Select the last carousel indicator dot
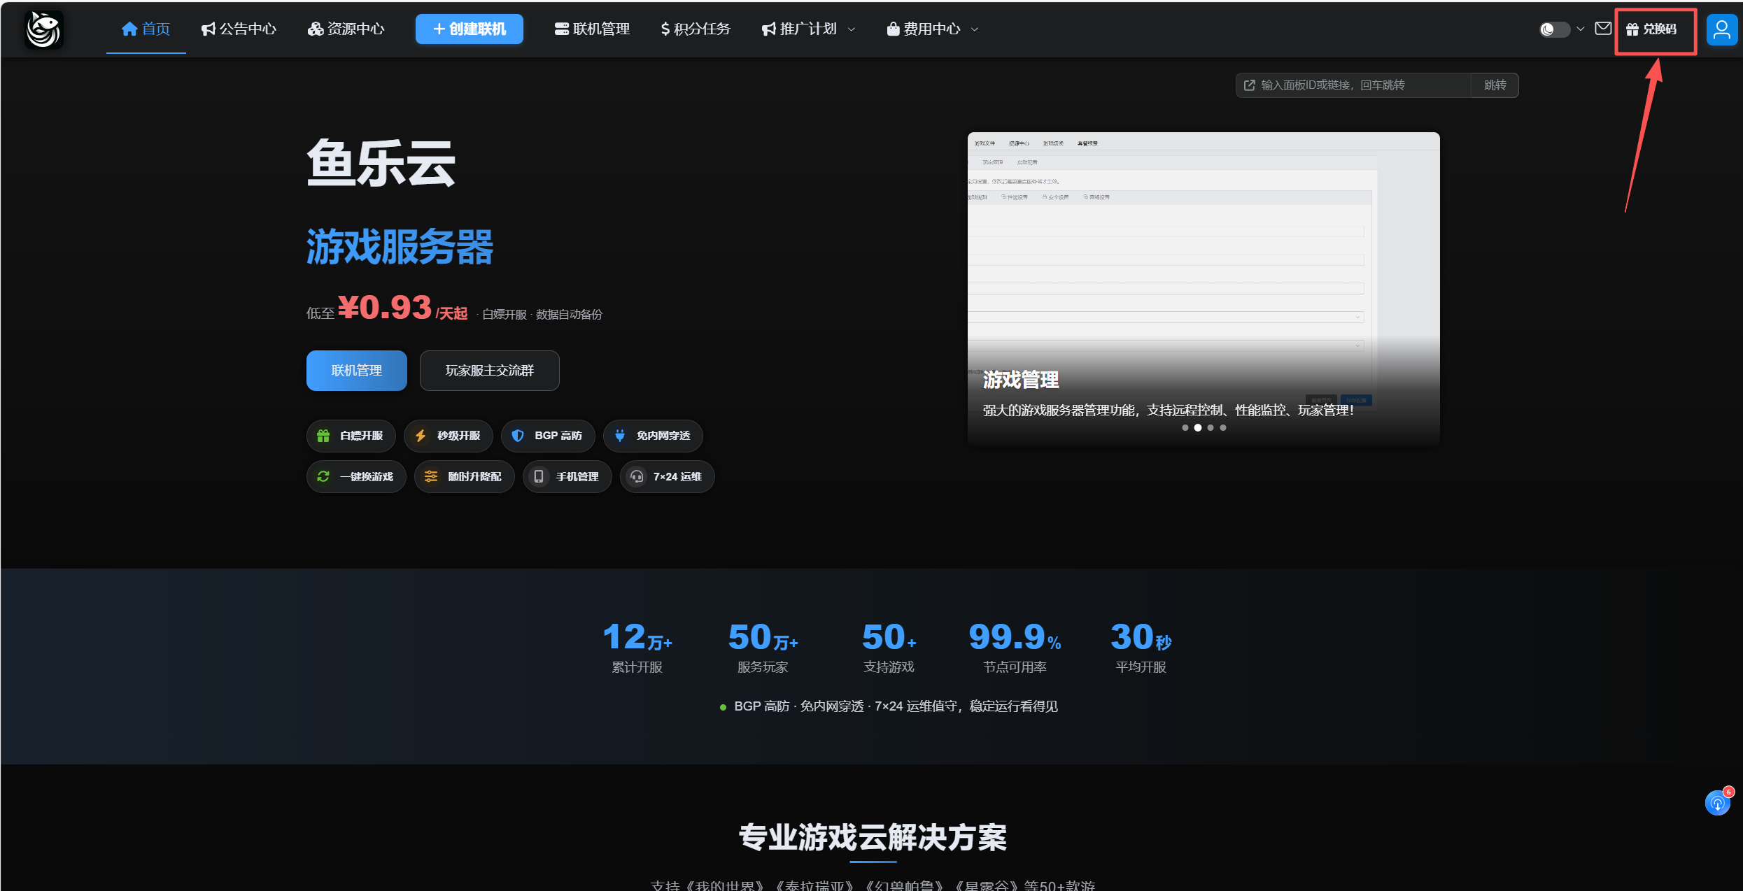The height and width of the screenshot is (891, 1743). (x=1223, y=427)
